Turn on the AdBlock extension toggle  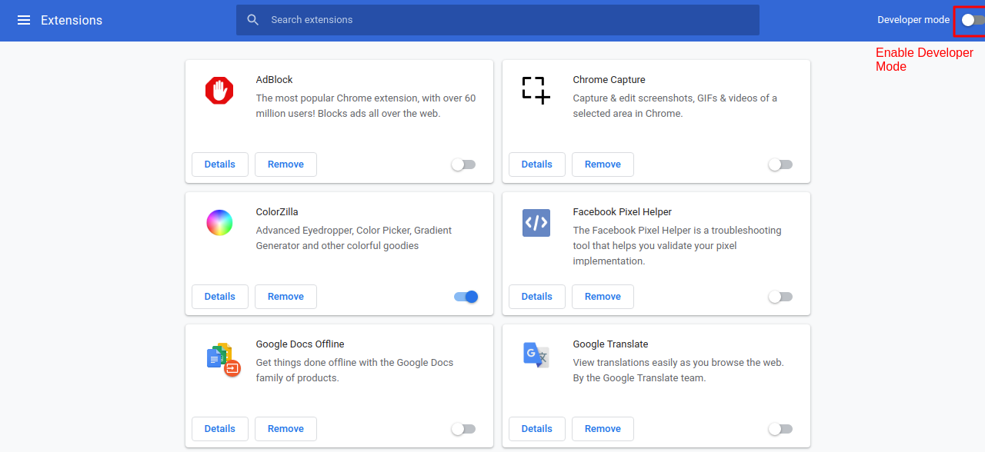coord(463,165)
